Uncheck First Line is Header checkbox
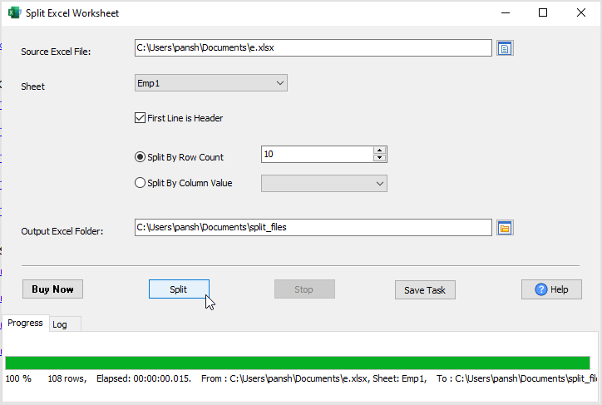 (140, 118)
